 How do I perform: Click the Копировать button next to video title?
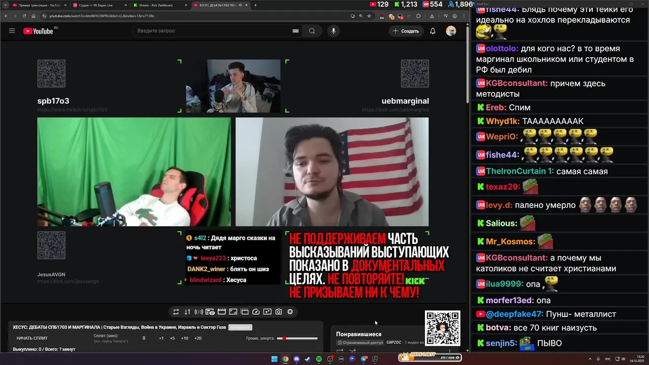(x=240, y=327)
